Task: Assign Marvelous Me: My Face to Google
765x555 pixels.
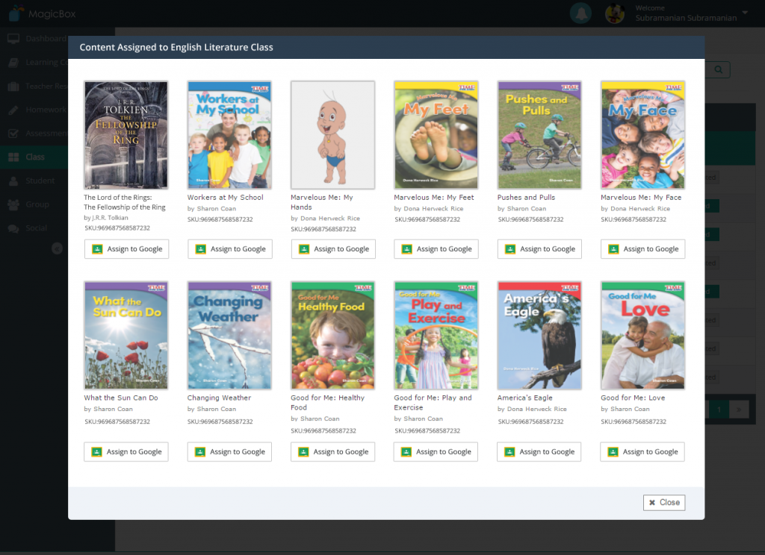Action: (643, 249)
